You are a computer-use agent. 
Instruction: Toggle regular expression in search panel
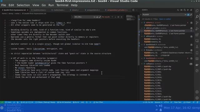point(191,15)
